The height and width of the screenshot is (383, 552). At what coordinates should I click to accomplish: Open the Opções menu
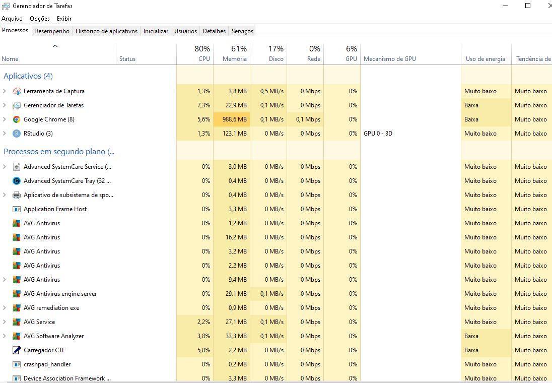point(40,19)
